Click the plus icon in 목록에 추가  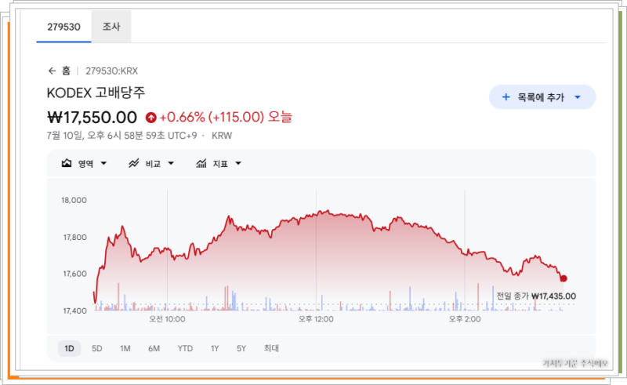[506, 97]
